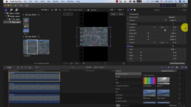Open the Trim menu

tap(36, 1)
